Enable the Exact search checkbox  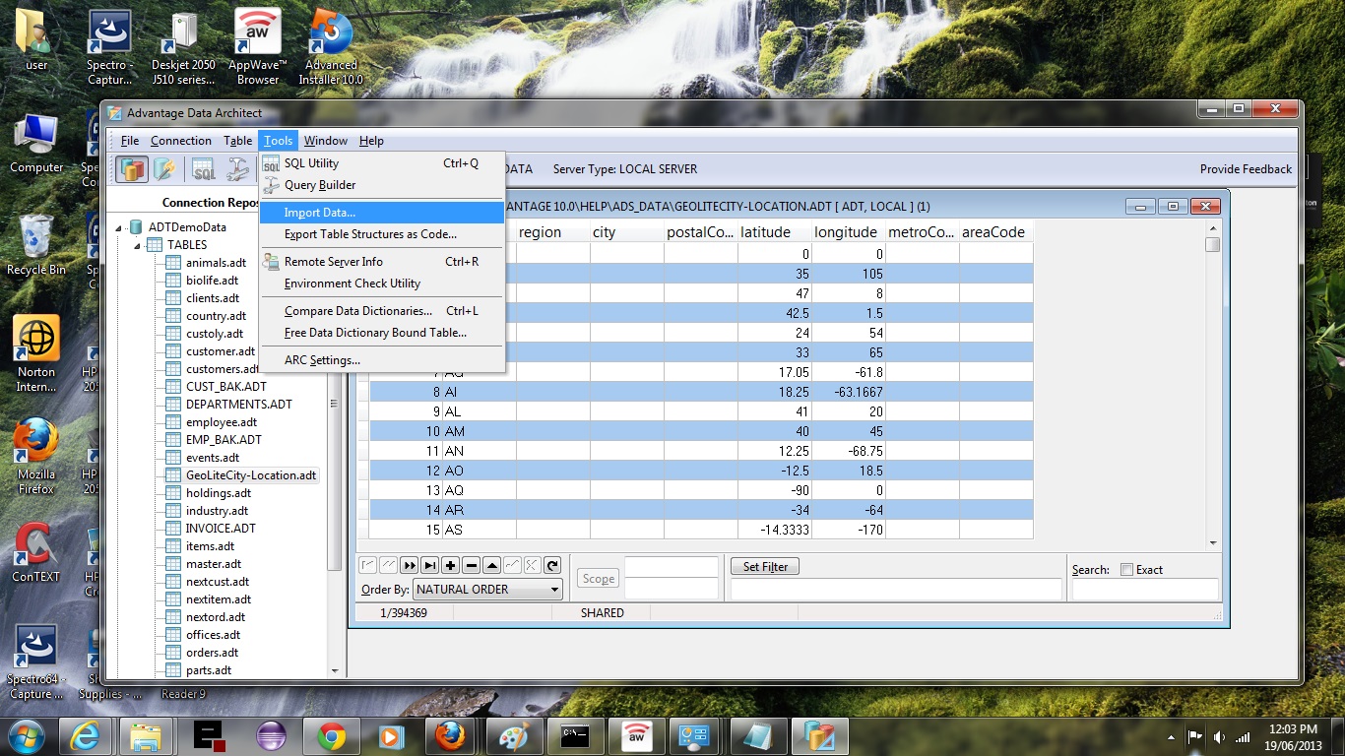(x=1126, y=570)
